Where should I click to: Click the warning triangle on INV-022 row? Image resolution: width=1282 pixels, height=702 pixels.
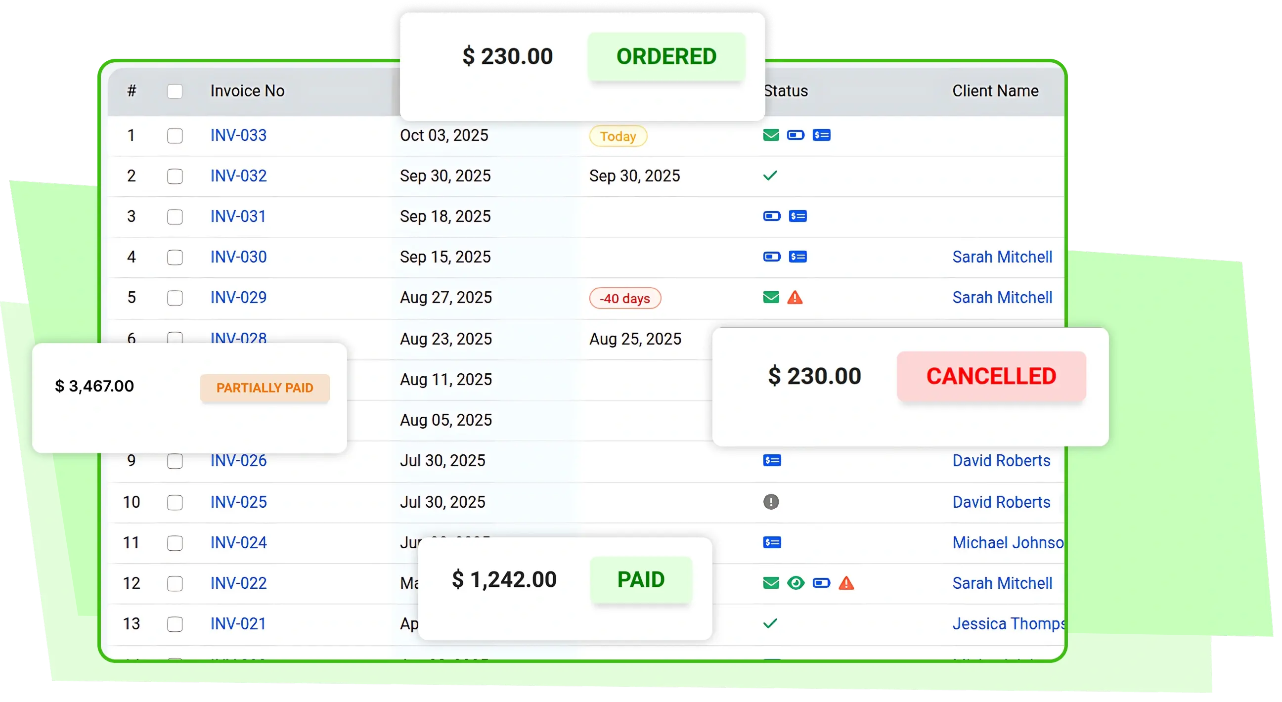click(847, 582)
